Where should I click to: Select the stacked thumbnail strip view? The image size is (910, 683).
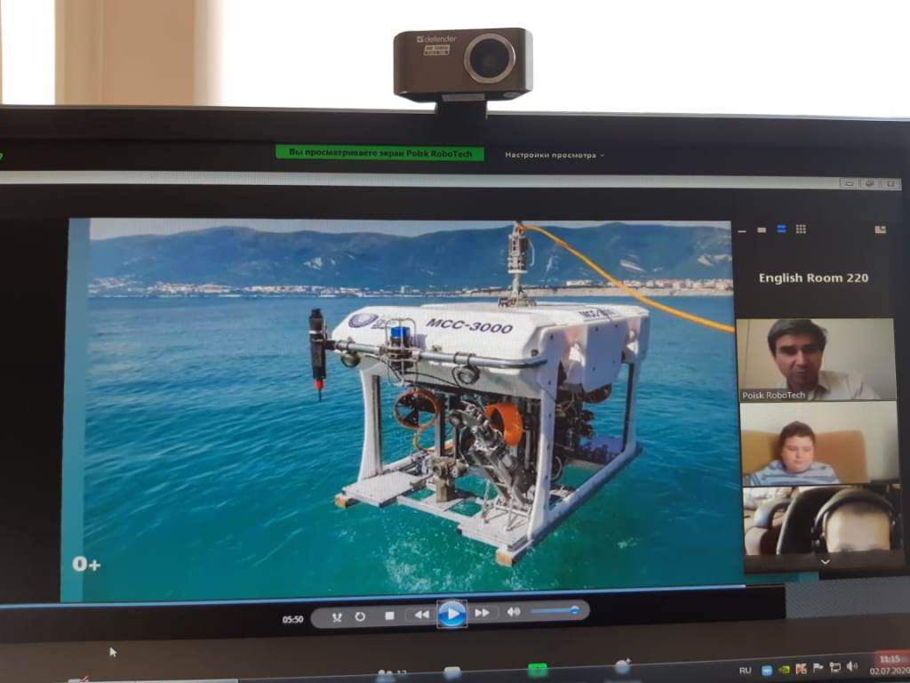[x=781, y=229]
